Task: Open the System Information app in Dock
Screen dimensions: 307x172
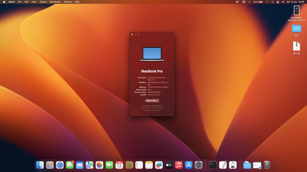Action: [233, 165]
